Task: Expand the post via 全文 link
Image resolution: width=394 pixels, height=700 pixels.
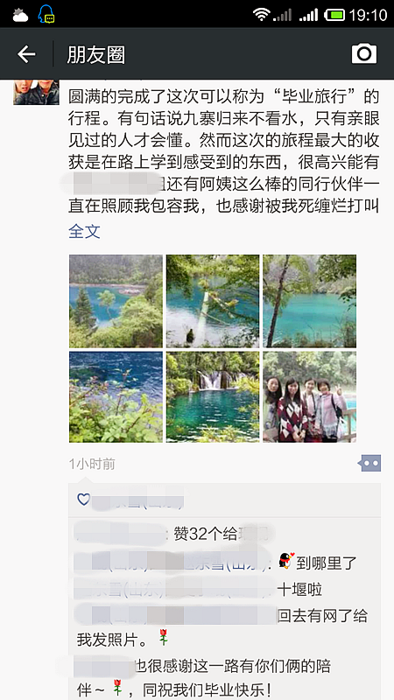Action: (84, 232)
